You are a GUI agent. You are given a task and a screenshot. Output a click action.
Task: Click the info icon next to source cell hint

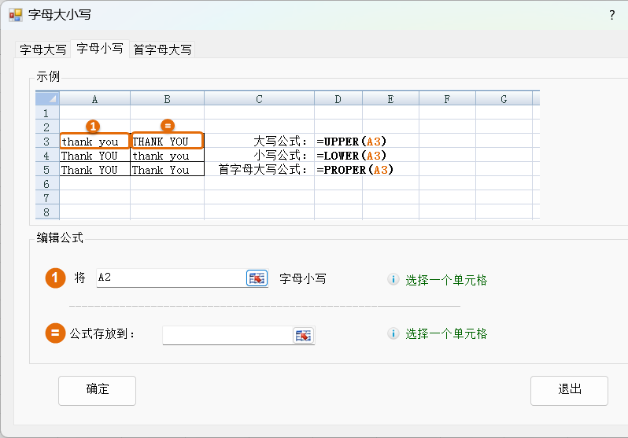(393, 280)
